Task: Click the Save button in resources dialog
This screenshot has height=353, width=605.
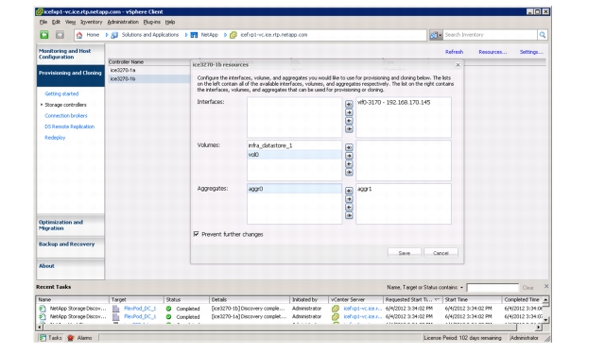Action: tap(405, 253)
